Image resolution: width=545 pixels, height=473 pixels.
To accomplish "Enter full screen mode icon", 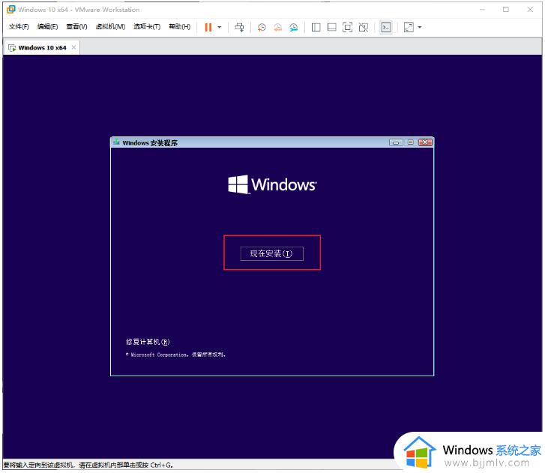I will (348, 27).
